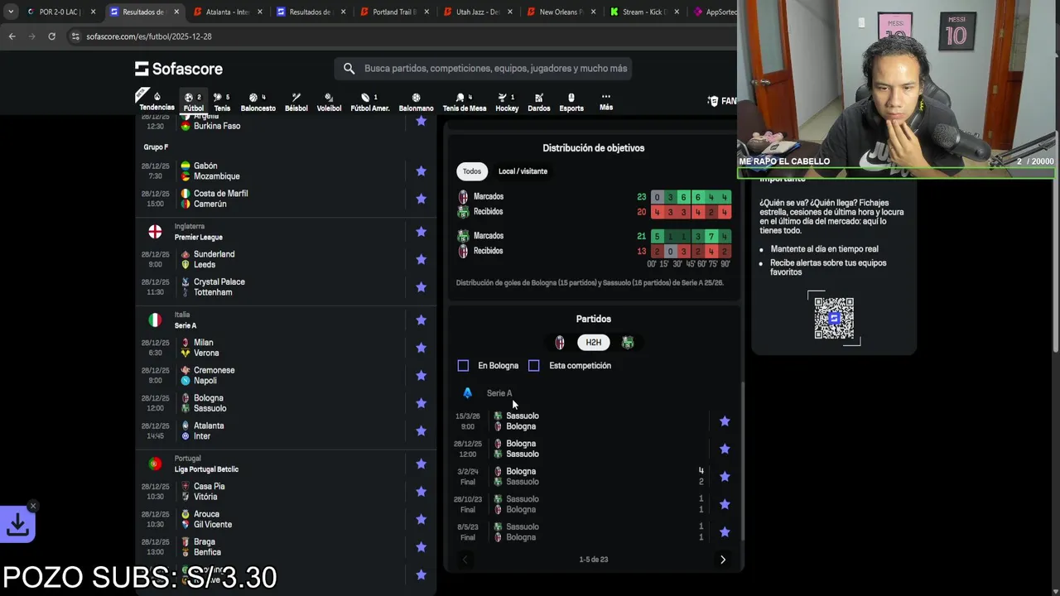The height and width of the screenshot is (596, 1060).
Task: Favorite the Milan vs Verona match
Action: click(421, 348)
